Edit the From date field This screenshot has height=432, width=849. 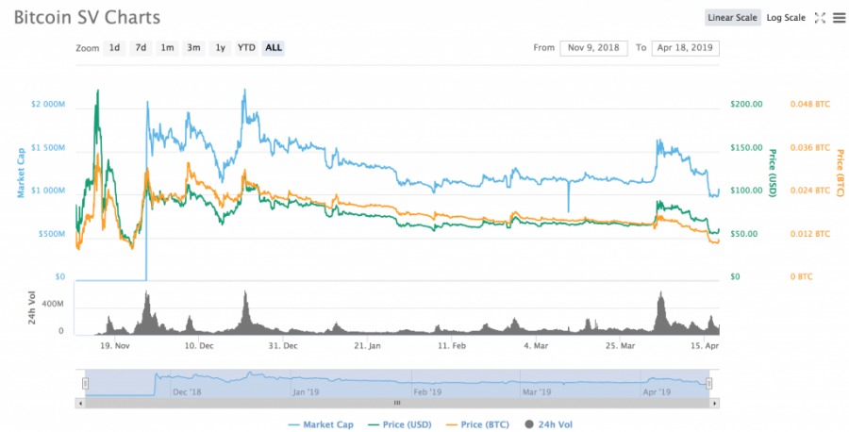pos(593,48)
